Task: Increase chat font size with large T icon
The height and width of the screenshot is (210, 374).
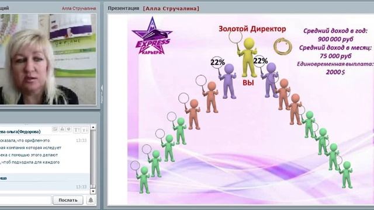Action: pos(77,129)
